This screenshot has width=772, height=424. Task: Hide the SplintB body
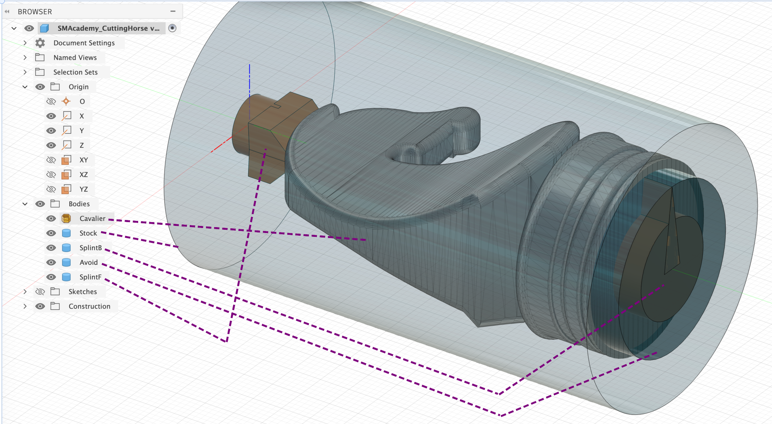click(51, 248)
